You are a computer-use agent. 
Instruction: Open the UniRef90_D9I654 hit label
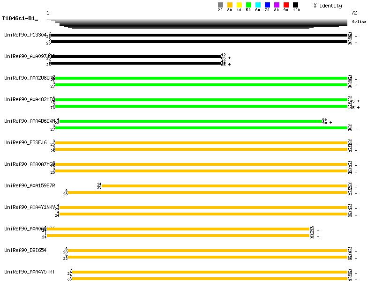(25, 250)
